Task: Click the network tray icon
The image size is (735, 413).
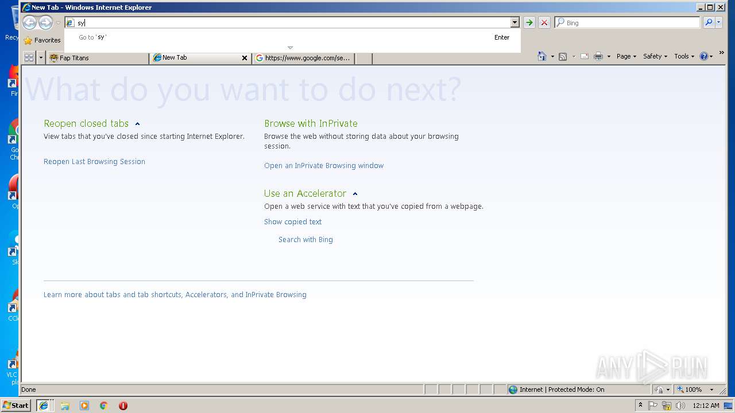Action: pyautogui.click(x=667, y=406)
